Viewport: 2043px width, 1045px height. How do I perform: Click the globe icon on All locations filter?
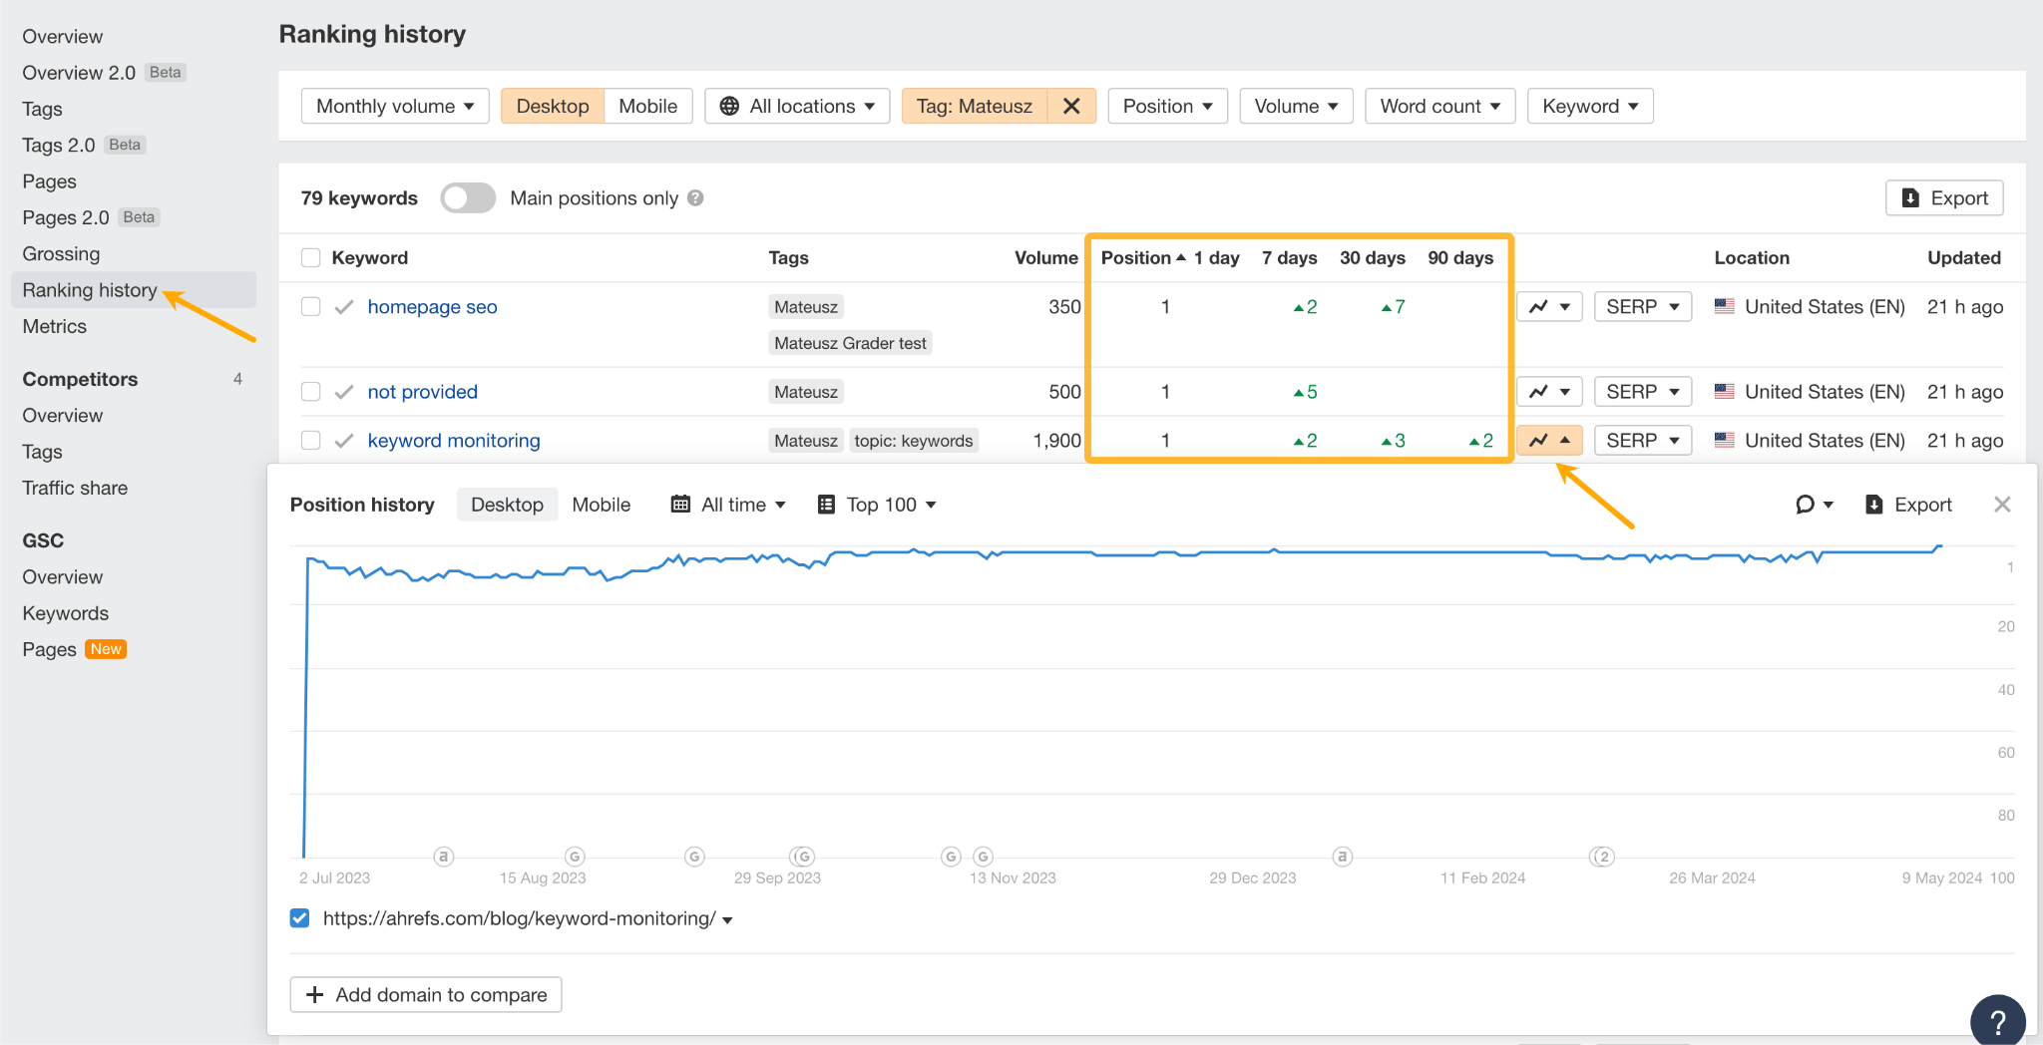(x=731, y=106)
